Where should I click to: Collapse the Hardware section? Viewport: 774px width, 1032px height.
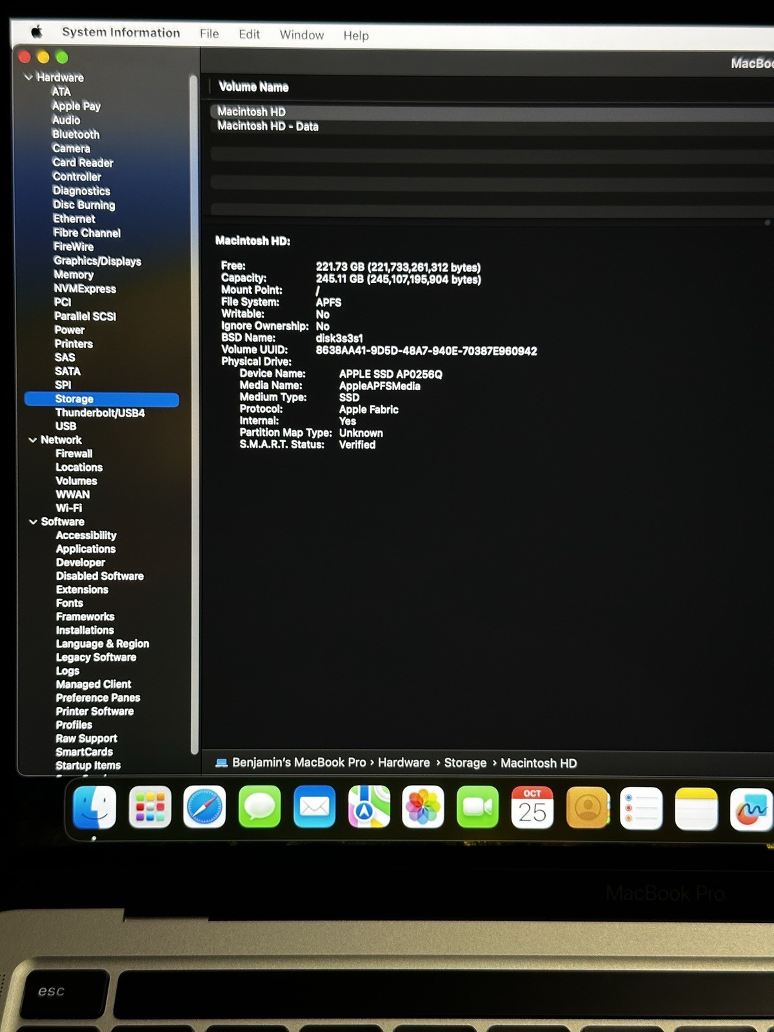(28, 77)
